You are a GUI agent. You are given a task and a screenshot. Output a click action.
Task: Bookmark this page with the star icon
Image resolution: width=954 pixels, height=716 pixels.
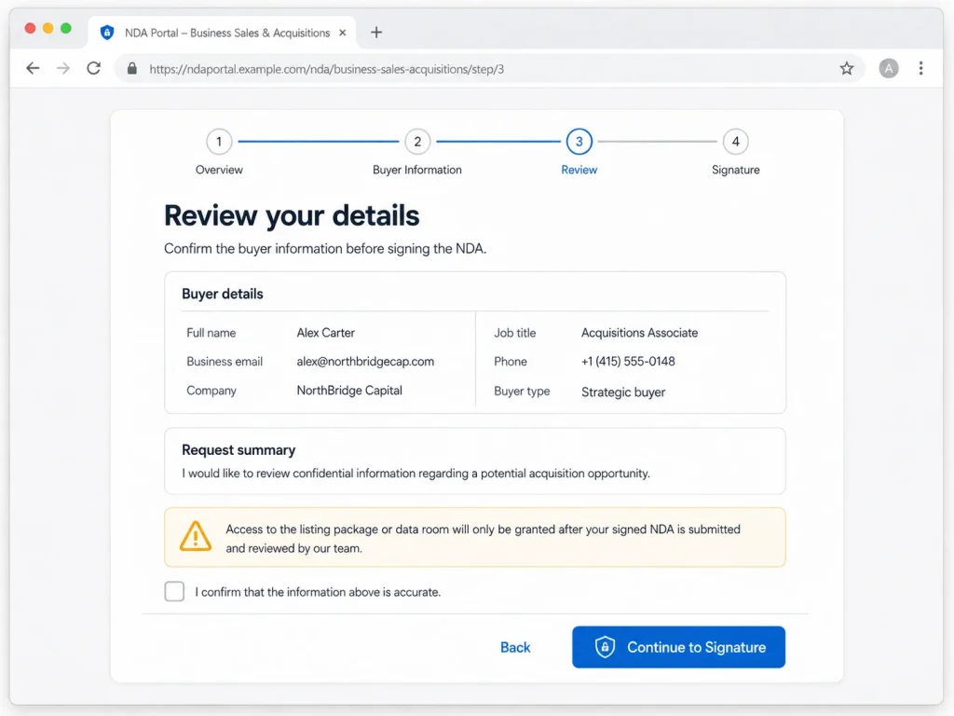[846, 68]
